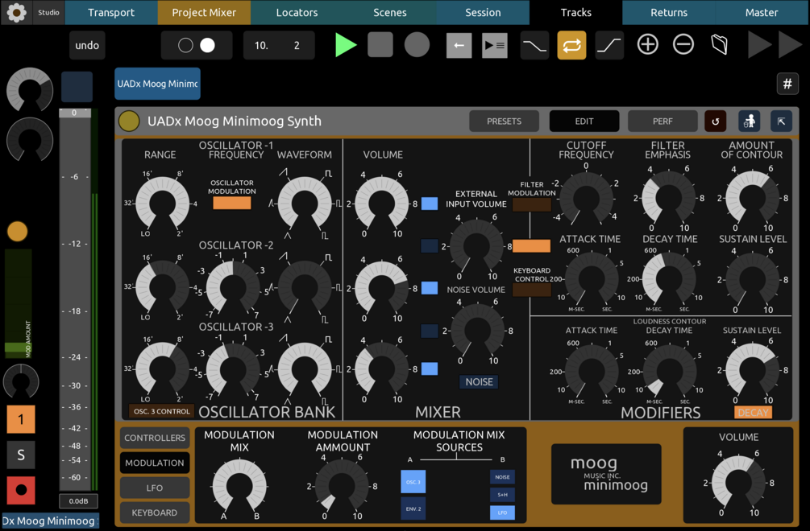Select the Returns tab
Viewport: 810px width, 531px height.
pyautogui.click(x=669, y=12)
